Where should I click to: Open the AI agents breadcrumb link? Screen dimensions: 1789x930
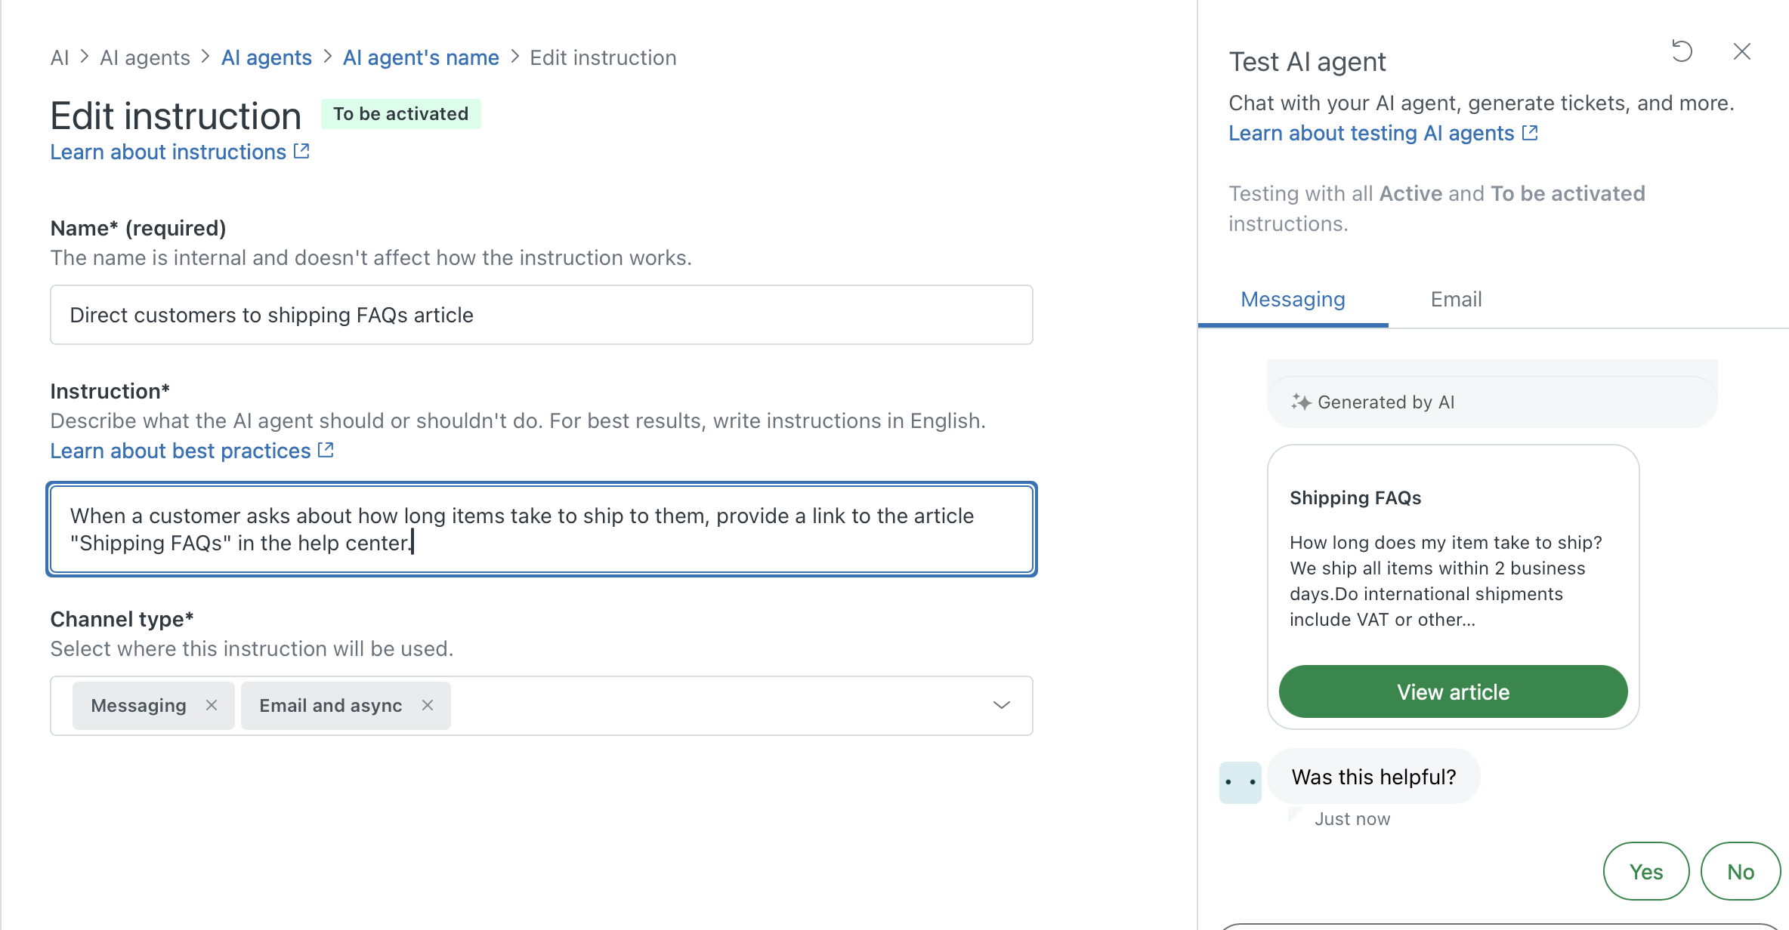(x=266, y=57)
